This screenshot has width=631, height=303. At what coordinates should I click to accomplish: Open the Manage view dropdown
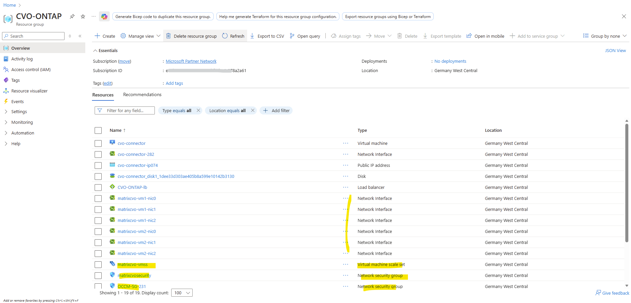tap(140, 36)
